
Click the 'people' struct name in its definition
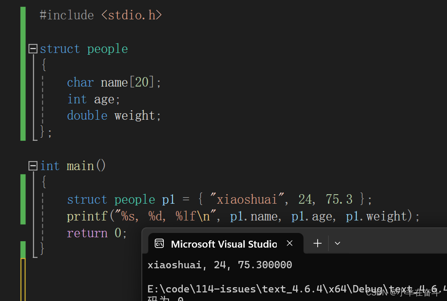click(107, 49)
